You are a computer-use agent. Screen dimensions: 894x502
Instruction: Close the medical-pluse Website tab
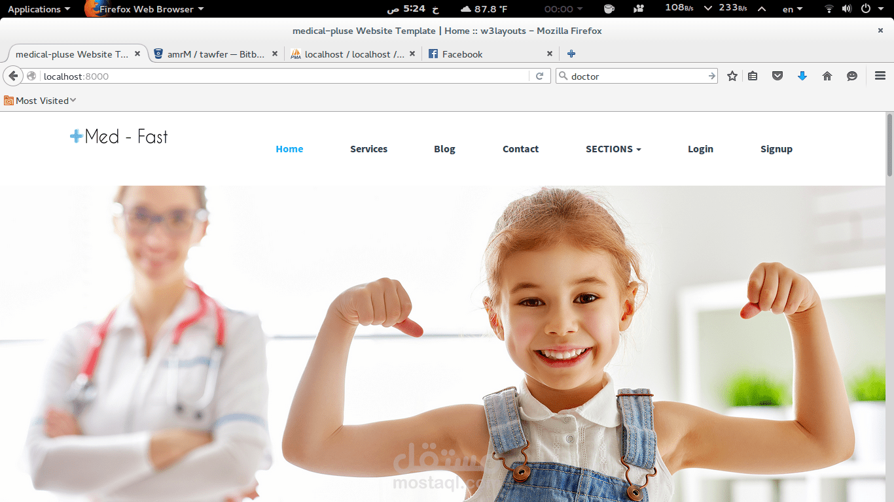coord(137,54)
